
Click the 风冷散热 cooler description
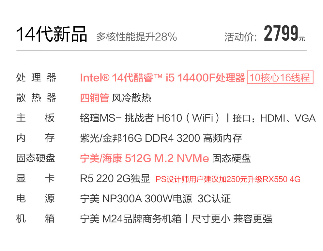coord(131,98)
